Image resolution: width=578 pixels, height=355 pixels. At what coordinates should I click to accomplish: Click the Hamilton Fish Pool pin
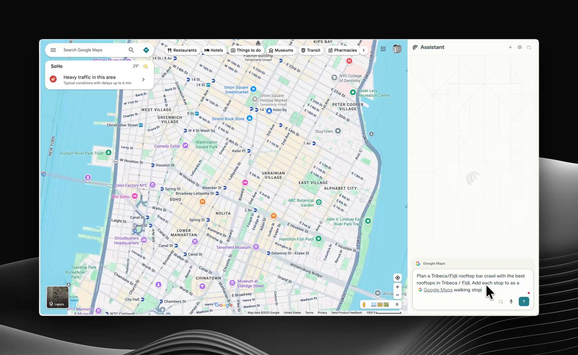(318, 239)
